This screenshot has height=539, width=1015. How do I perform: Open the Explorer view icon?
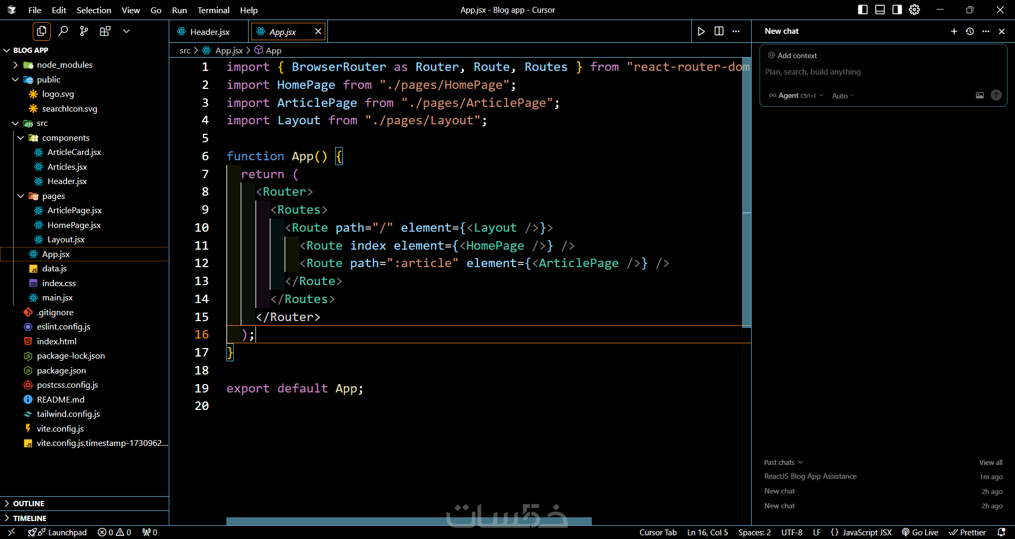click(x=42, y=31)
